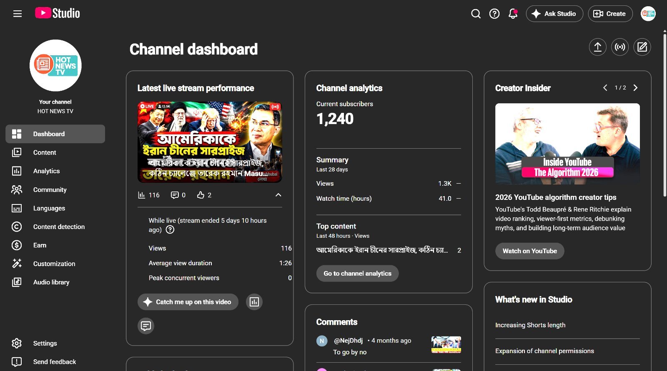
Task: Open Community in the sidebar
Action: [x=55, y=190]
